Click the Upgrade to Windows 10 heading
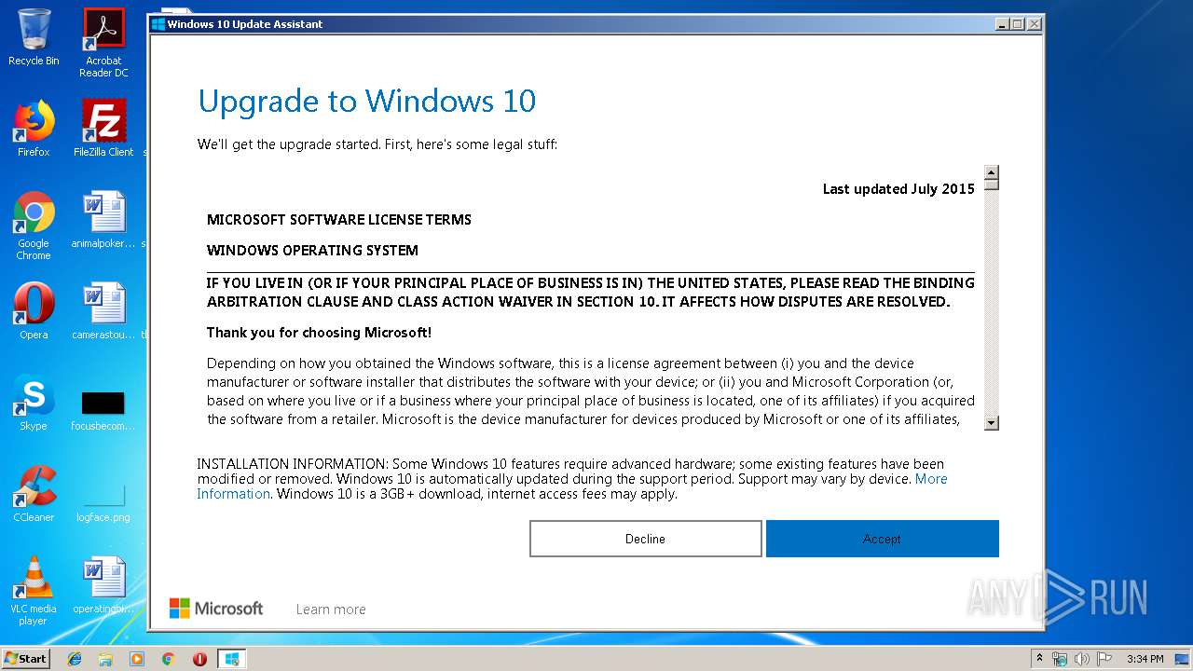Viewport: 1193px width, 671px height. pyautogui.click(x=367, y=101)
